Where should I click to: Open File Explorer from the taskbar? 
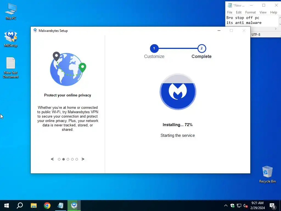tap(33, 206)
